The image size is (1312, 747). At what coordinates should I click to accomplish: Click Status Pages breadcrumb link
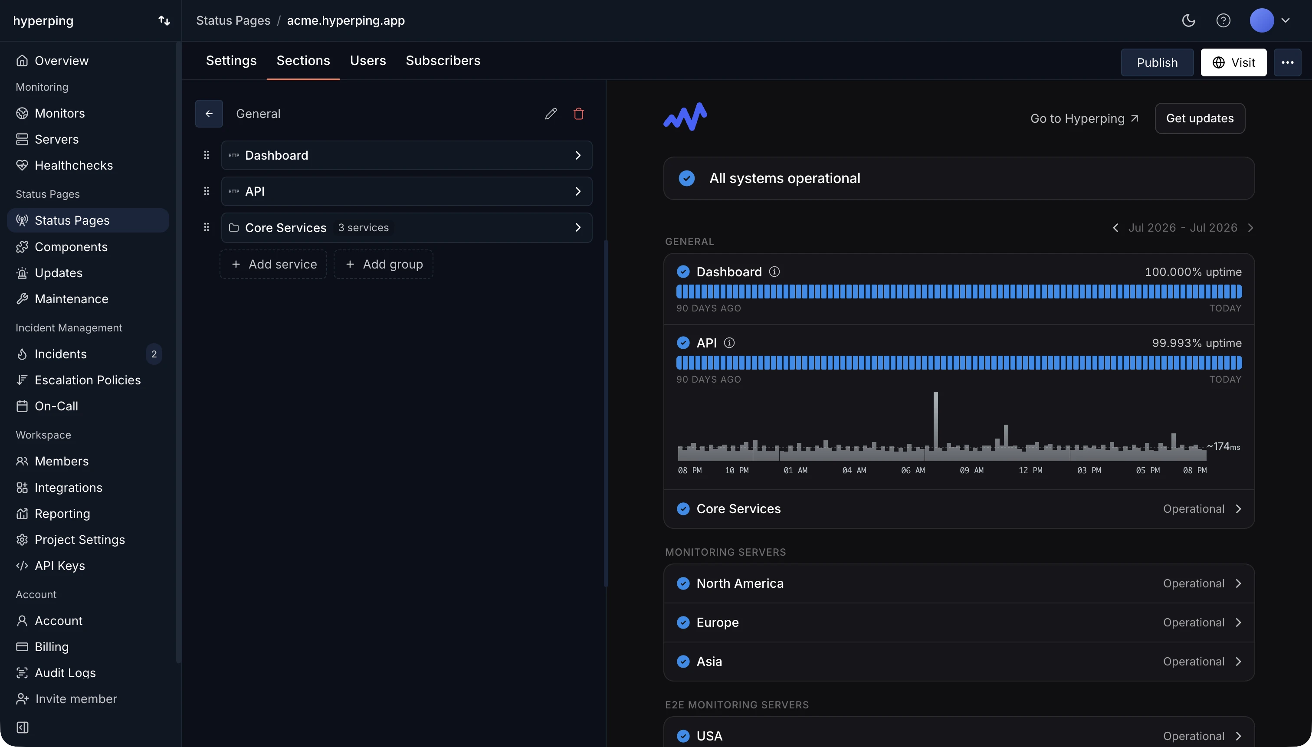pos(233,20)
